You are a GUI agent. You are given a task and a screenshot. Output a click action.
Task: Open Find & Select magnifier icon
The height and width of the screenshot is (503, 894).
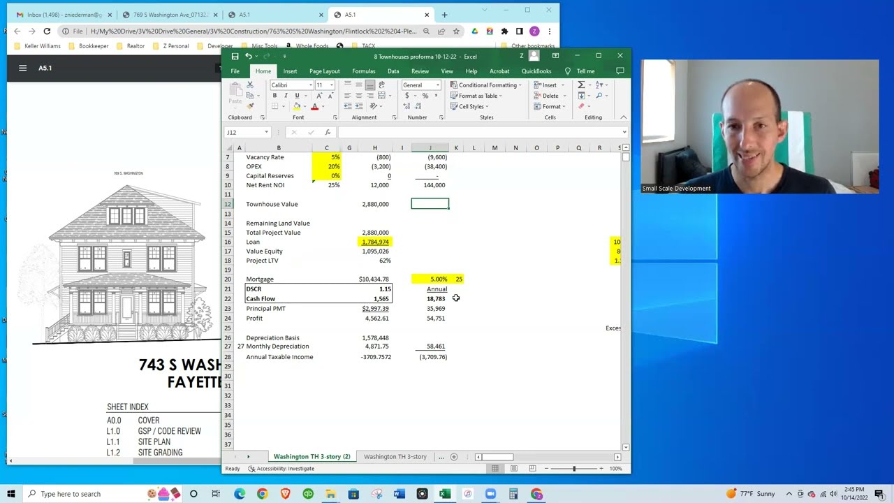(x=599, y=96)
